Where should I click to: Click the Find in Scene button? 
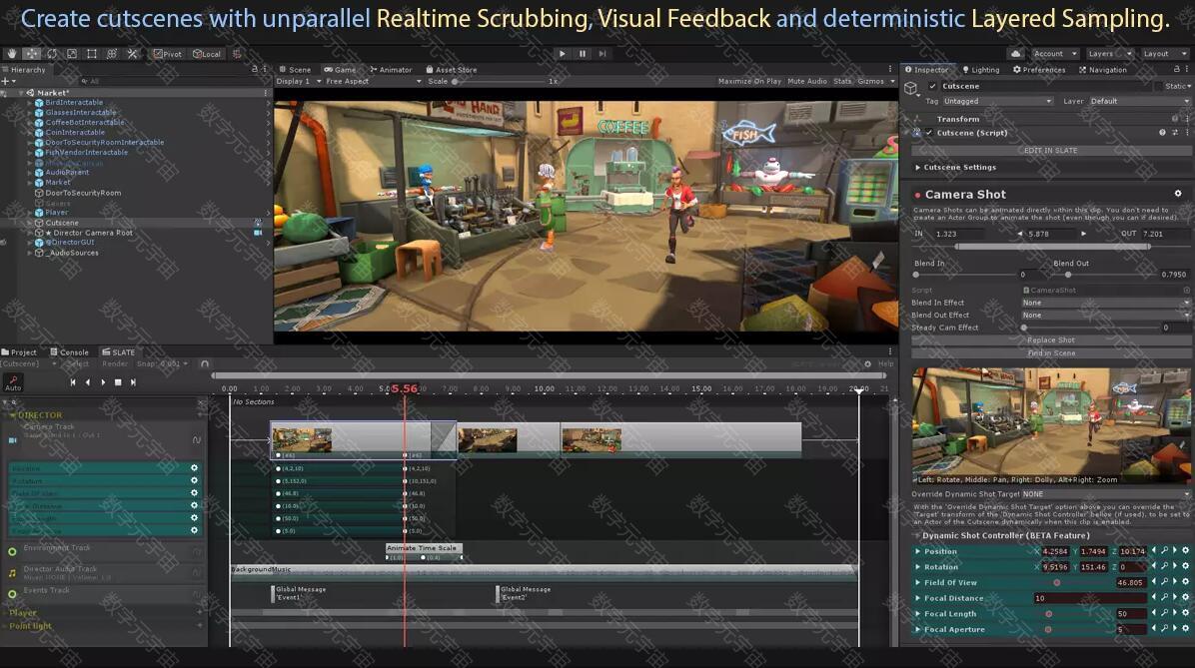(1050, 352)
